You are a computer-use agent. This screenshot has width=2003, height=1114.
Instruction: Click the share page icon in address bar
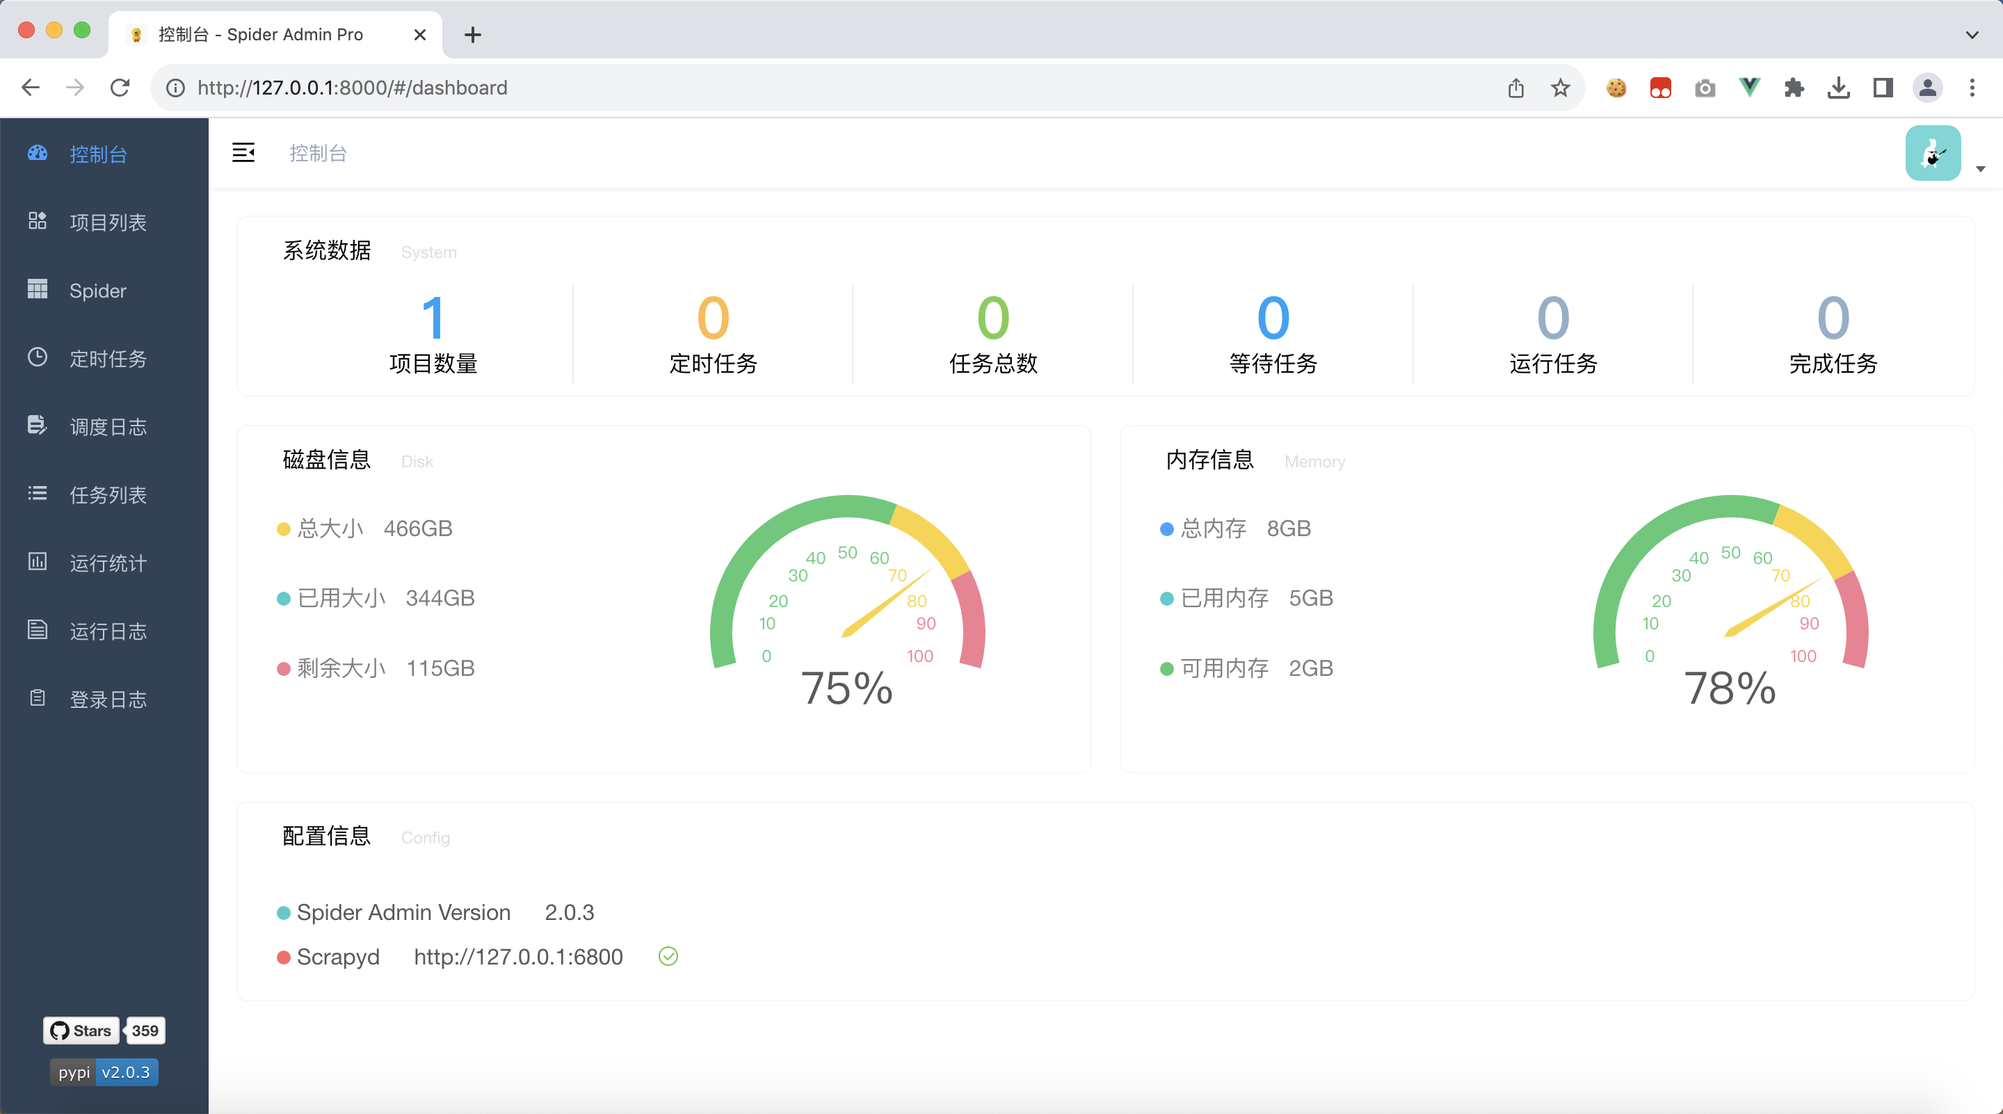1515,88
